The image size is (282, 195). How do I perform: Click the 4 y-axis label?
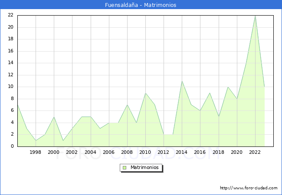(12, 123)
